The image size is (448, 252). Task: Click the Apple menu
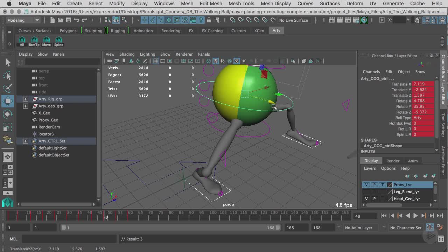point(9,3)
